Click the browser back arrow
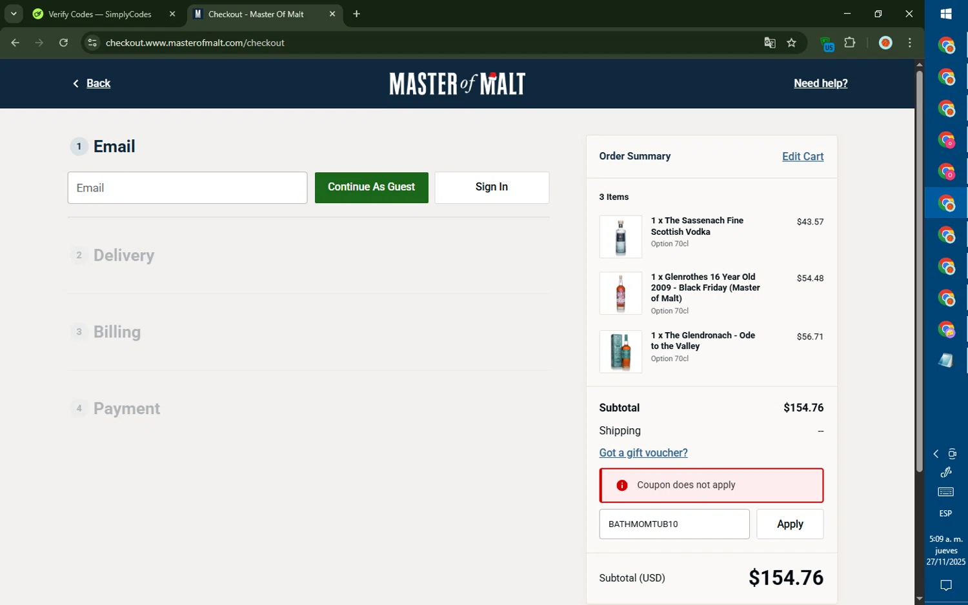The width and height of the screenshot is (968, 605). [x=15, y=43]
